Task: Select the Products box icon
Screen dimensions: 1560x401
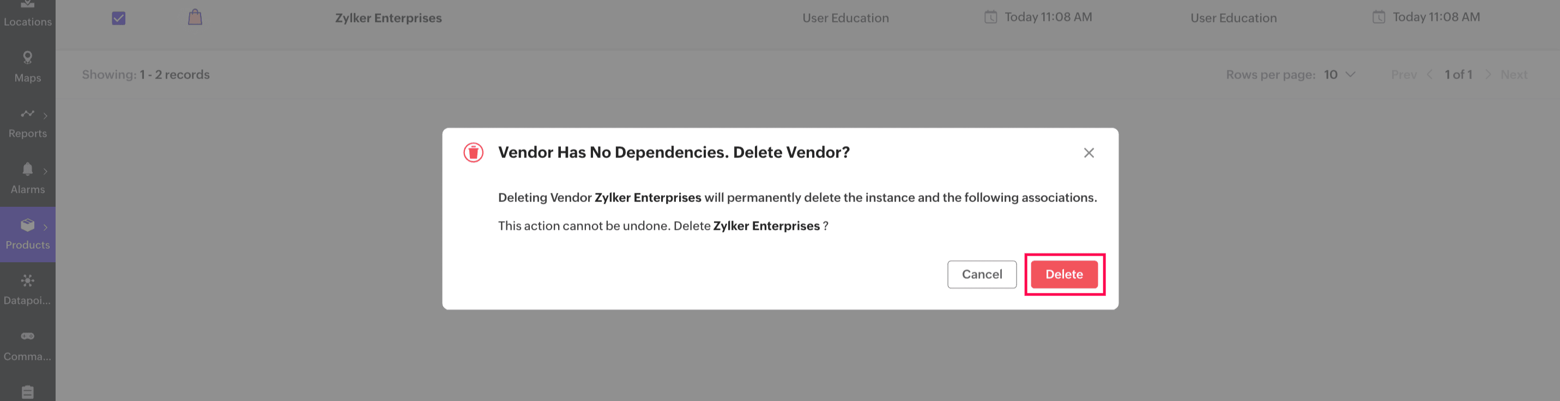Action: click(x=27, y=225)
